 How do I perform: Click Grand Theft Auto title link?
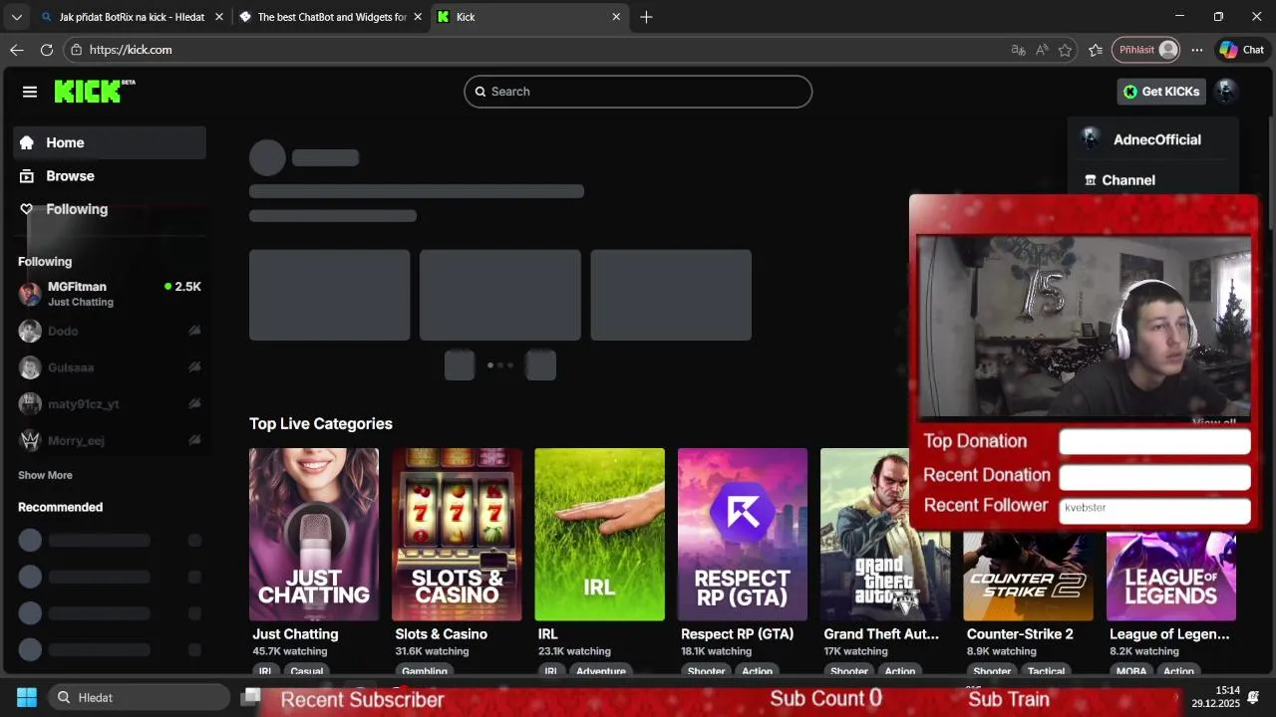pos(881,634)
